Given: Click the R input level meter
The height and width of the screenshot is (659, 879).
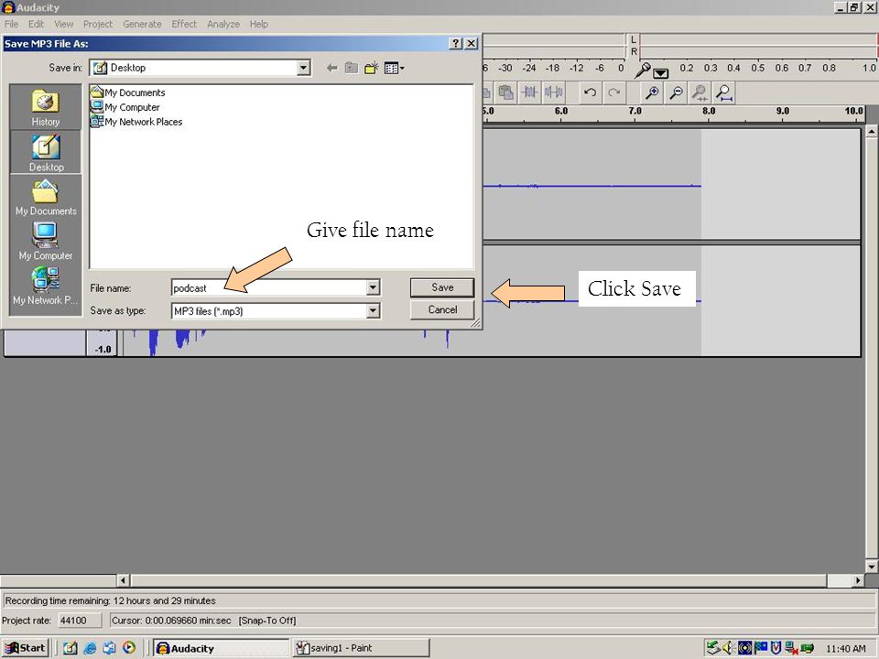Looking at the screenshot, I should click(x=758, y=51).
